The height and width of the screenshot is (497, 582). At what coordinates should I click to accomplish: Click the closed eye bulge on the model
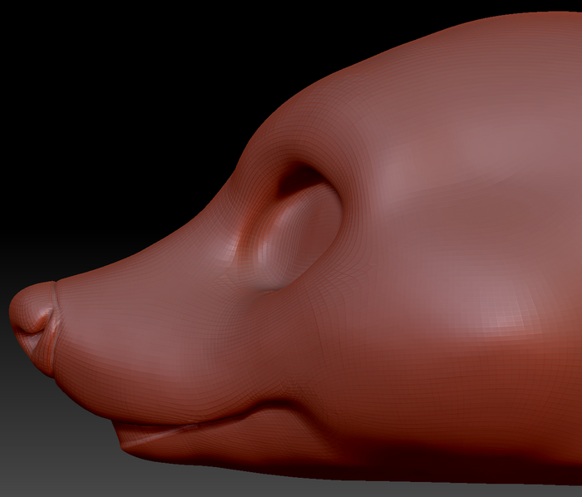pos(301,236)
